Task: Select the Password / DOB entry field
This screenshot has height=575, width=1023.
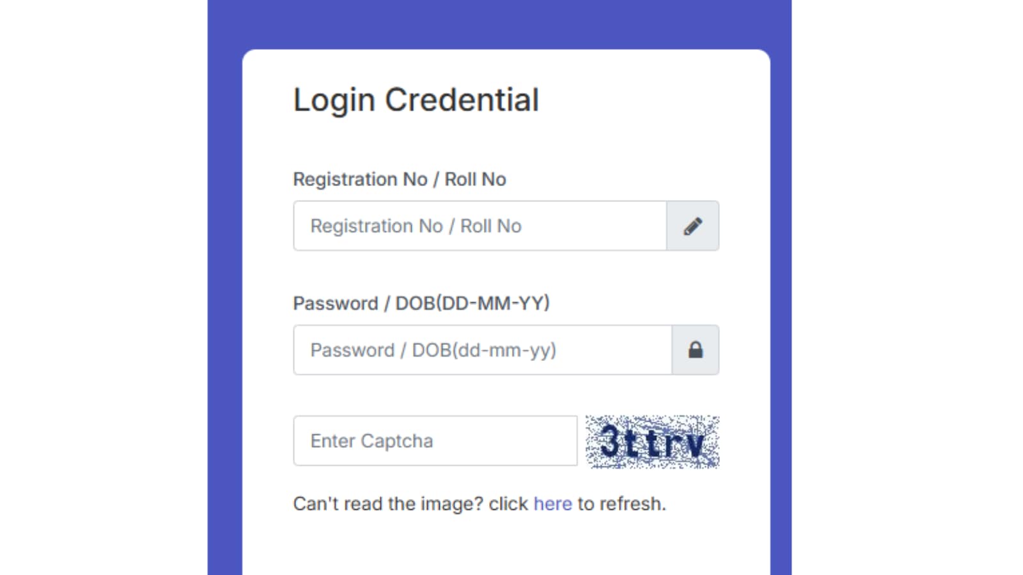Action: point(483,349)
